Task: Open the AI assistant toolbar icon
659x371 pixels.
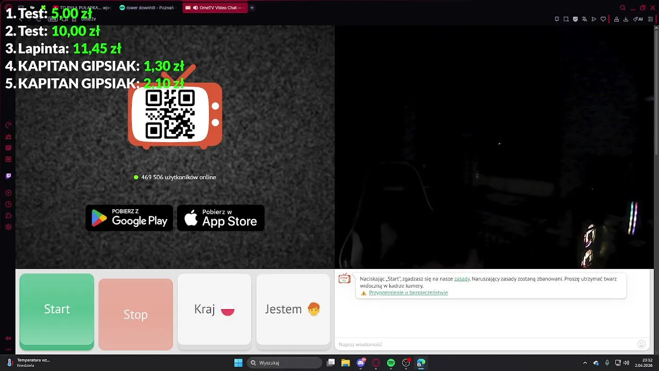Action: 638,19
